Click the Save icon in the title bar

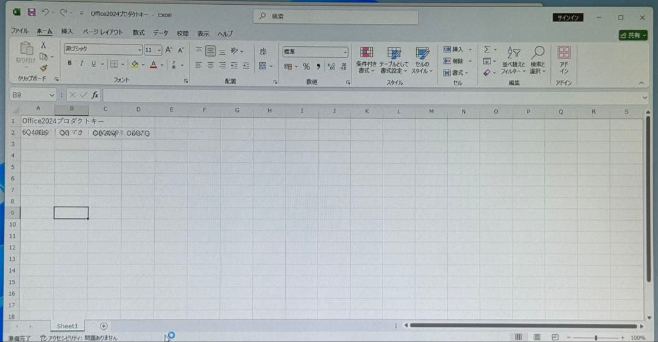pos(32,12)
